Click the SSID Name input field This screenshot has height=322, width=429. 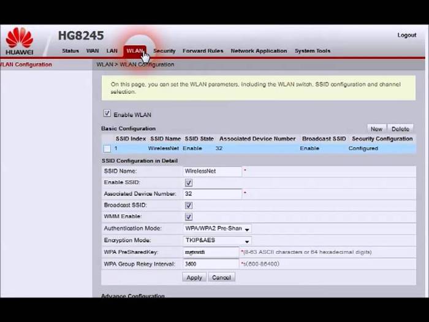[x=212, y=171]
